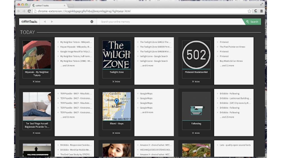The height and width of the screenshot is (158, 281).
Task: Go forward with the cottonTracks right arrow
Action: tap(52, 22)
